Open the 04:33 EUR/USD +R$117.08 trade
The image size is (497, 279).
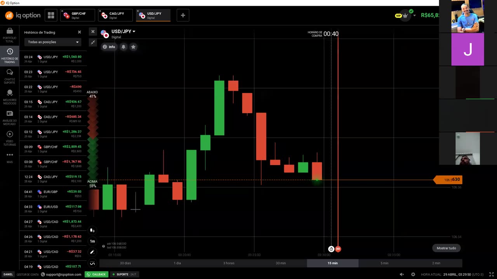click(x=53, y=209)
